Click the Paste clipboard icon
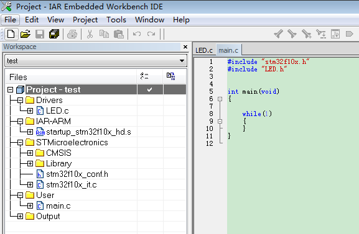 pyautogui.click(x=119, y=34)
